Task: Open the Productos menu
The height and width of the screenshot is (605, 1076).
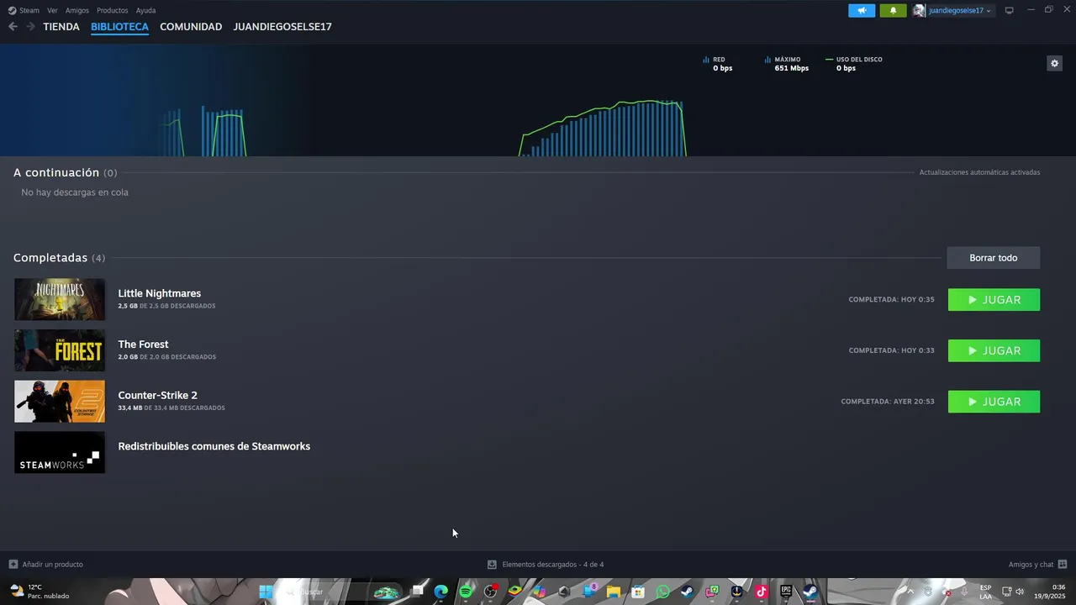Action: [112, 10]
